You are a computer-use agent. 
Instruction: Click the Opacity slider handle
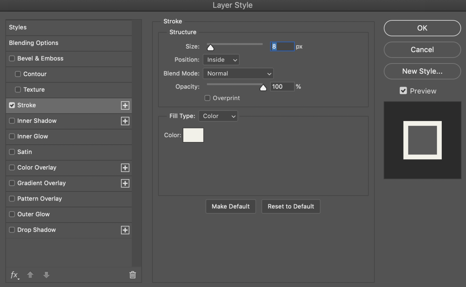pyautogui.click(x=263, y=88)
